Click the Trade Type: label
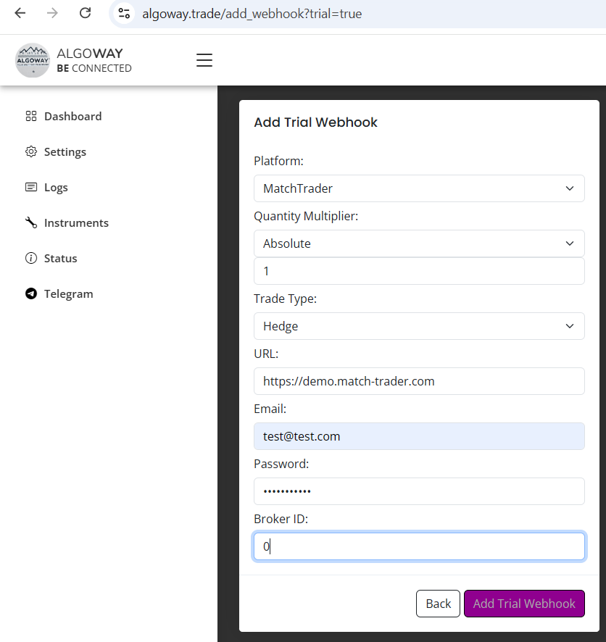This screenshot has height=642, width=606. pos(285,299)
